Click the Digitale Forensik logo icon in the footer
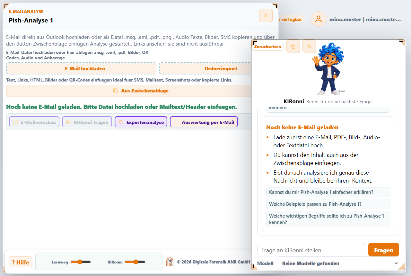Screen dimensions: 411x276 pyautogui.click(x=170, y=262)
